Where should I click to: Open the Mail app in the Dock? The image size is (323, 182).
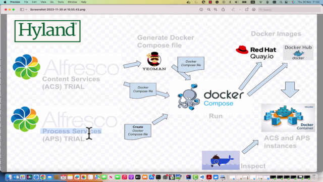click(49, 177)
